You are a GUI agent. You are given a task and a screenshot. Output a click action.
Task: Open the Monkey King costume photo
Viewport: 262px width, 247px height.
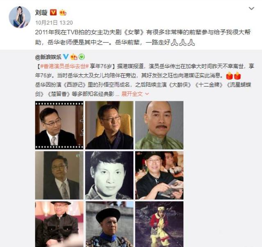tap(159, 224)
